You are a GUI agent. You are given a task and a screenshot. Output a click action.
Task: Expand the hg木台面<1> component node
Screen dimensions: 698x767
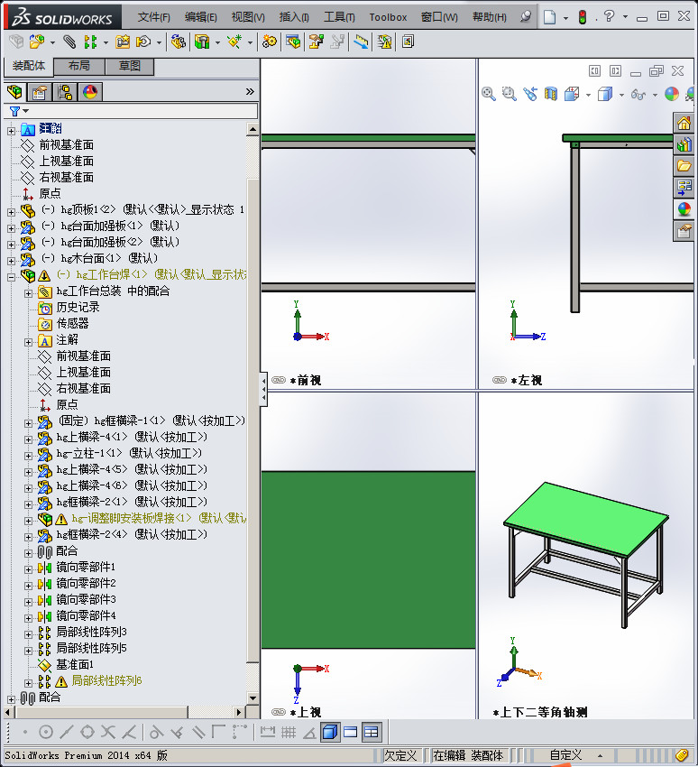tap(11, 261)
